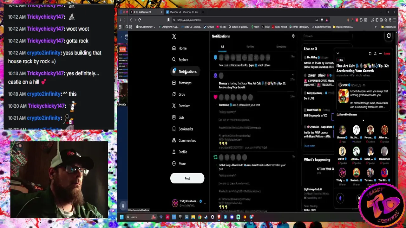406x228 pixels.
Task: Click the taskbar Search box
Action: (x=141, y=217)
